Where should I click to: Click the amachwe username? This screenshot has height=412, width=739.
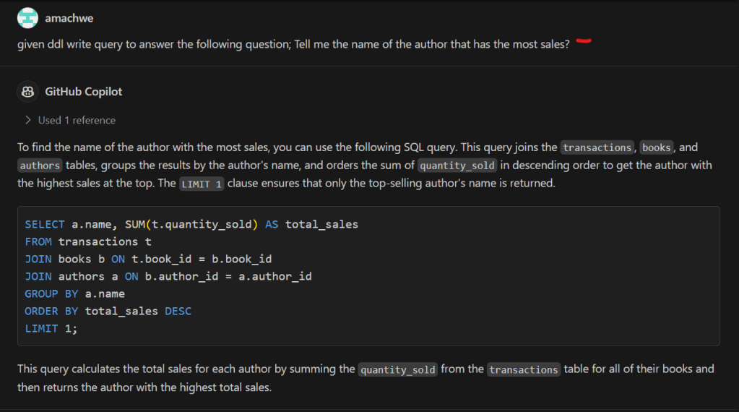69,18
